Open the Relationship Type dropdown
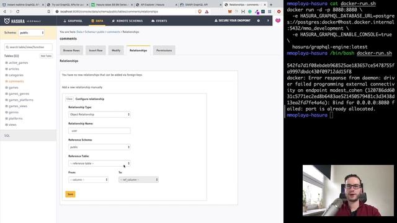The image size is (397, 223). point(99,114)
